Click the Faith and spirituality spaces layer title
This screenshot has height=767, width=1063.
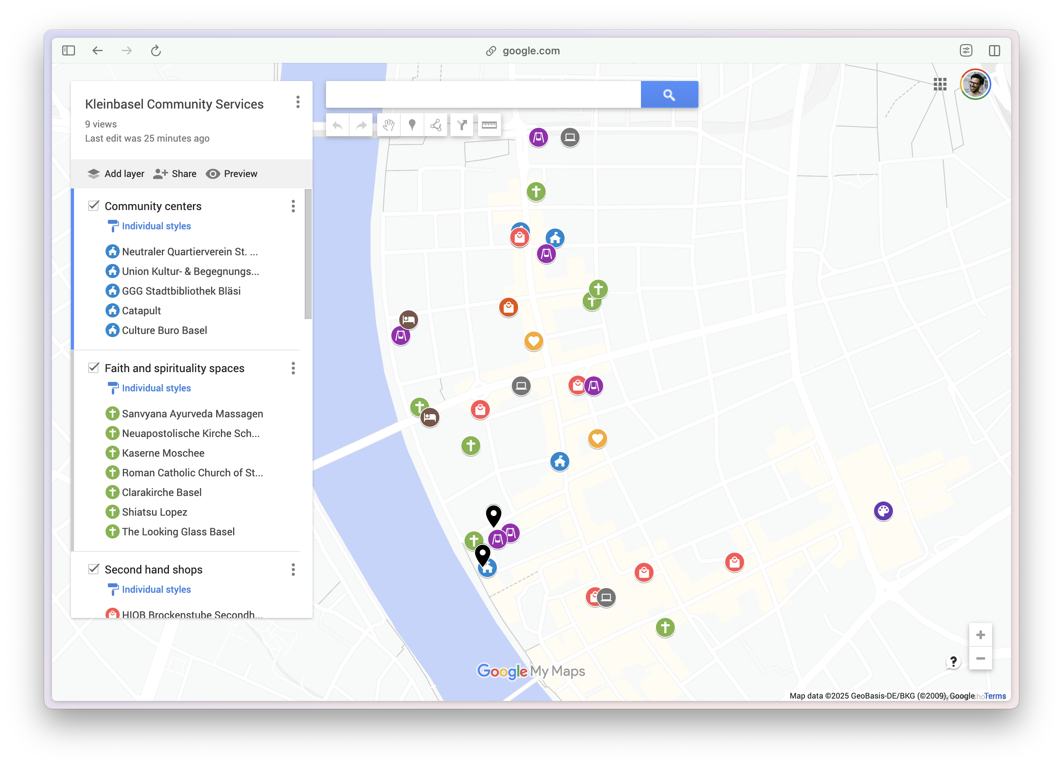174,368
